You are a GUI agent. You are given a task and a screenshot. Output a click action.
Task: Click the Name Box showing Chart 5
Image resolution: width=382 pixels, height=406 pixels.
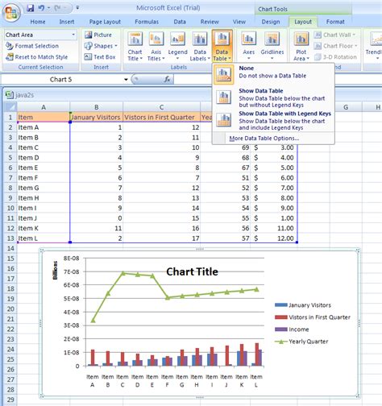(x=61, y=80)
